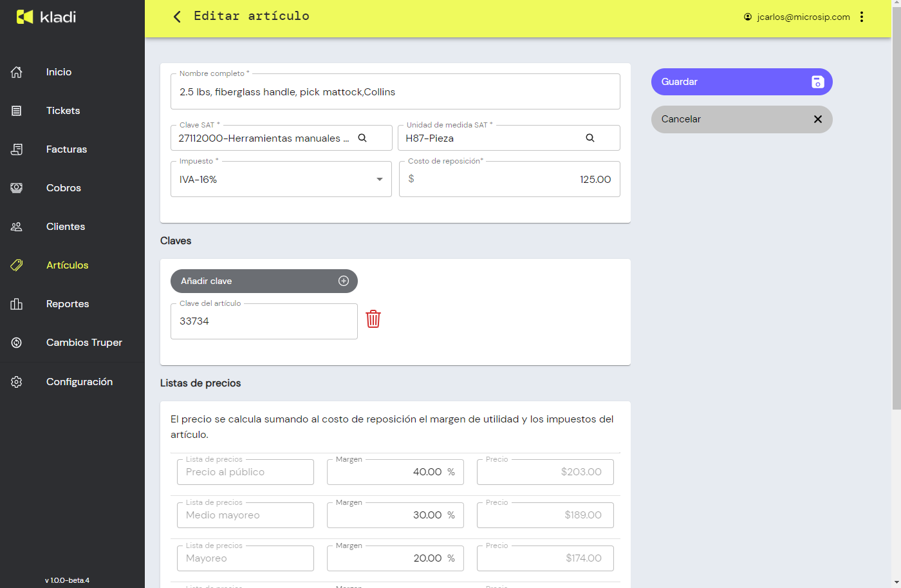Click the Costo de reposición field
The image size is (901, 588).
(510, 180)
